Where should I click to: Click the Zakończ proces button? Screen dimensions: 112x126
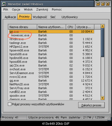pyautogui.click(x=91, y=105)
